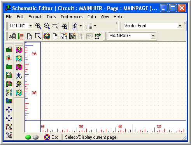Open the View menu

tap(105, 17)
